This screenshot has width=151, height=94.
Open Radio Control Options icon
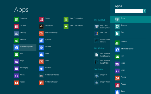[97, 41]
